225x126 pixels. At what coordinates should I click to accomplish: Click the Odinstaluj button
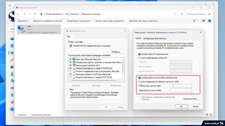pyautogui.click(x=96, y=85)
